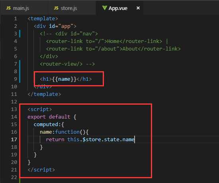219x183 pixels.
Task: Click the commented router-view line
Action: click(67, 64)
